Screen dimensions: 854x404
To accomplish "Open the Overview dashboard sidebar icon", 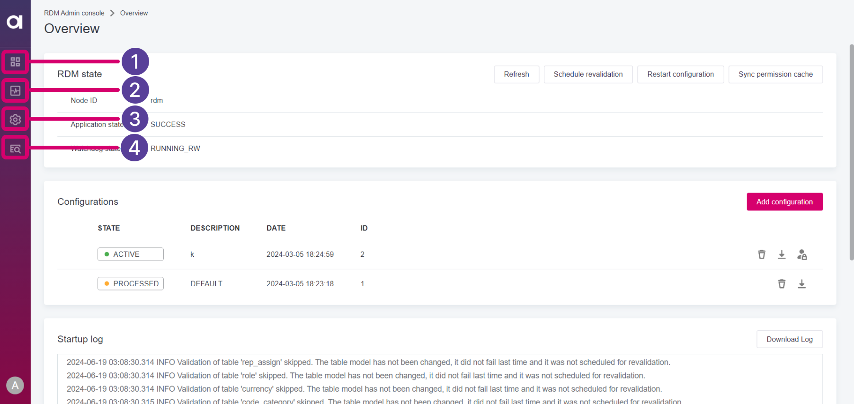I will (x=15, y=62).
